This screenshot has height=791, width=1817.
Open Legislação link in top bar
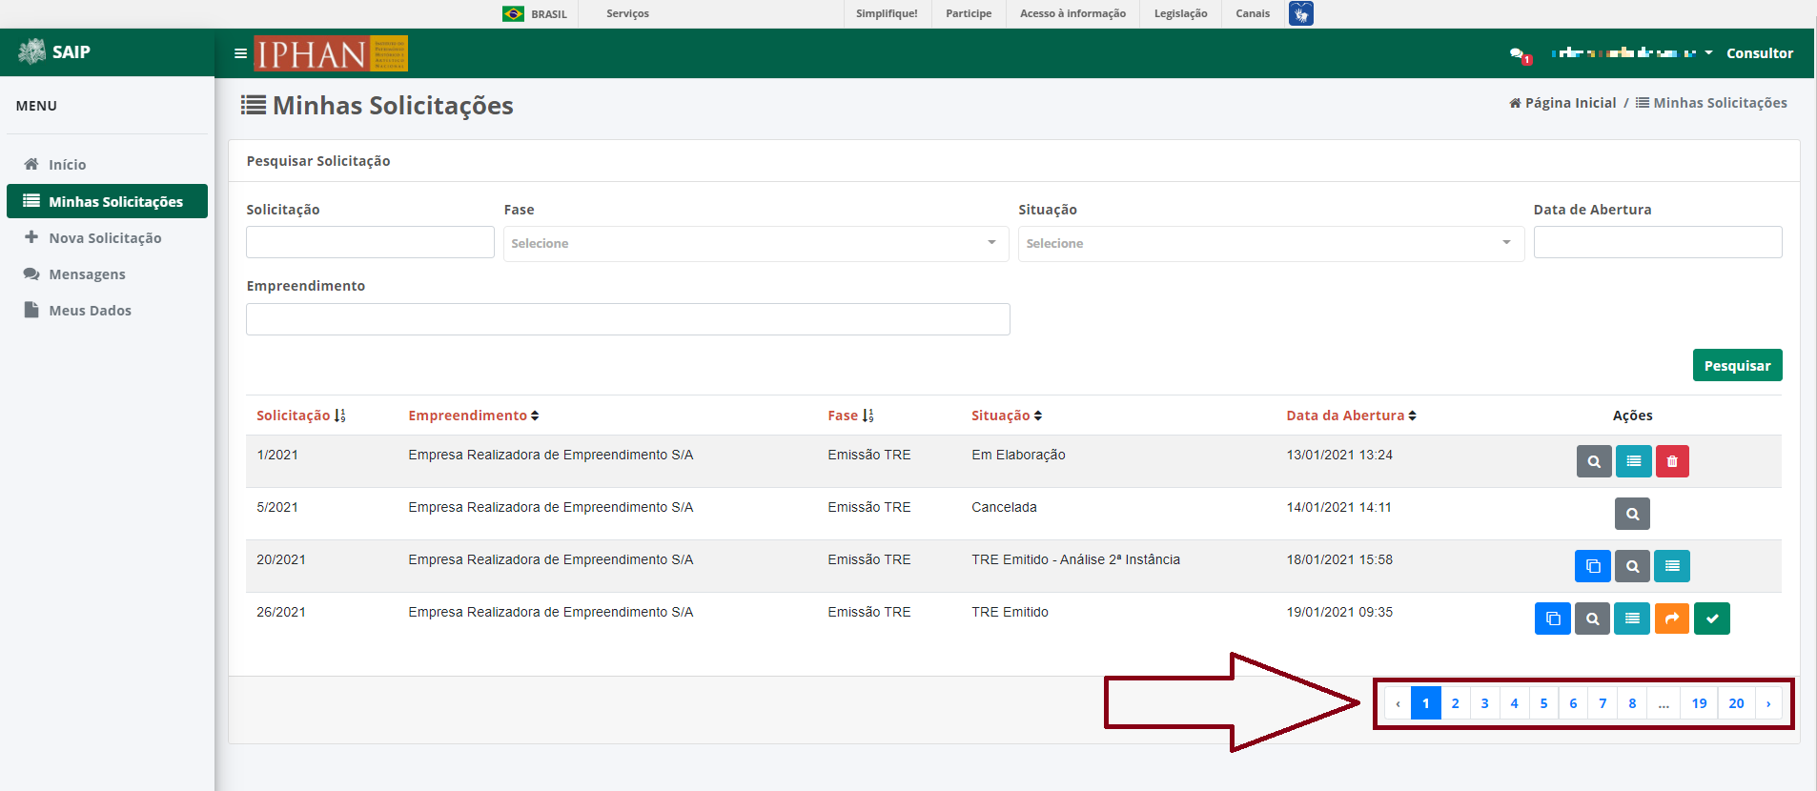1180,13
